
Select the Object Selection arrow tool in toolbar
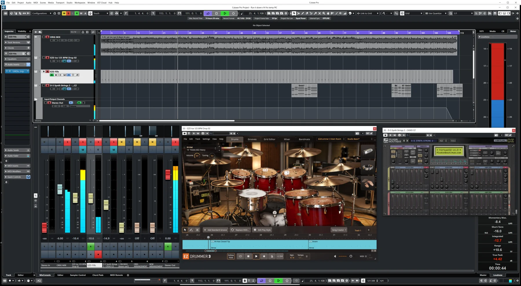point(294,13)
